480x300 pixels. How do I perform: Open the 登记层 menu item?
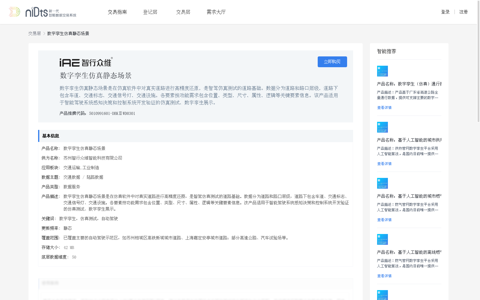coord(150,12)
